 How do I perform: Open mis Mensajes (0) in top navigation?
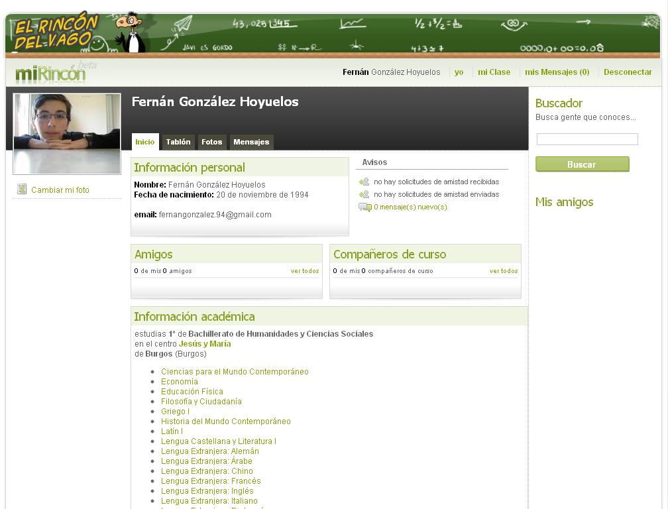(557, 72)
